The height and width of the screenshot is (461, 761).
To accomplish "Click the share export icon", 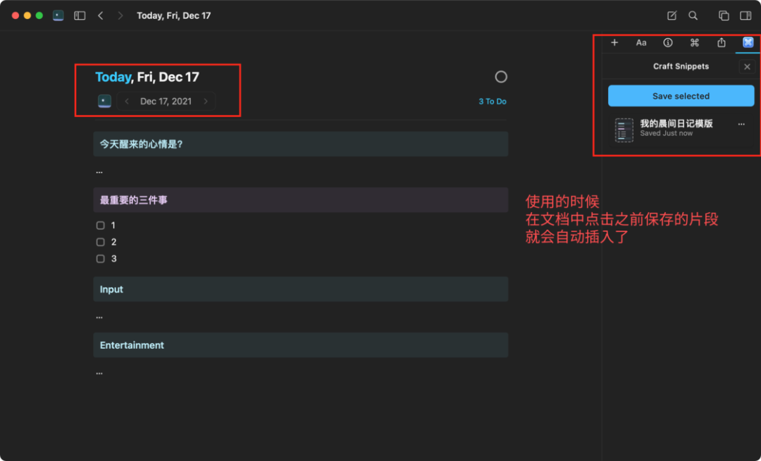I will [722, 43].
